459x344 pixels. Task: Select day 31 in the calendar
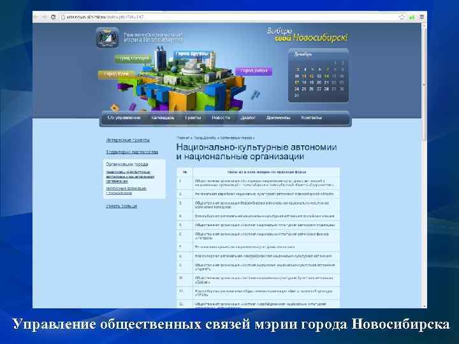click(296, 96)
